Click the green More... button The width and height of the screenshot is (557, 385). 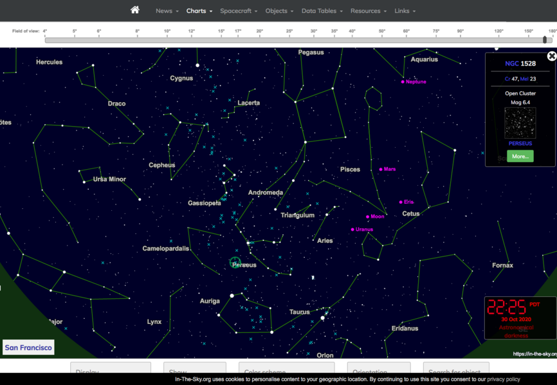tap(520, 156)
